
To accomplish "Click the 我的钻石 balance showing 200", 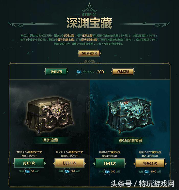I will point(94,72).
